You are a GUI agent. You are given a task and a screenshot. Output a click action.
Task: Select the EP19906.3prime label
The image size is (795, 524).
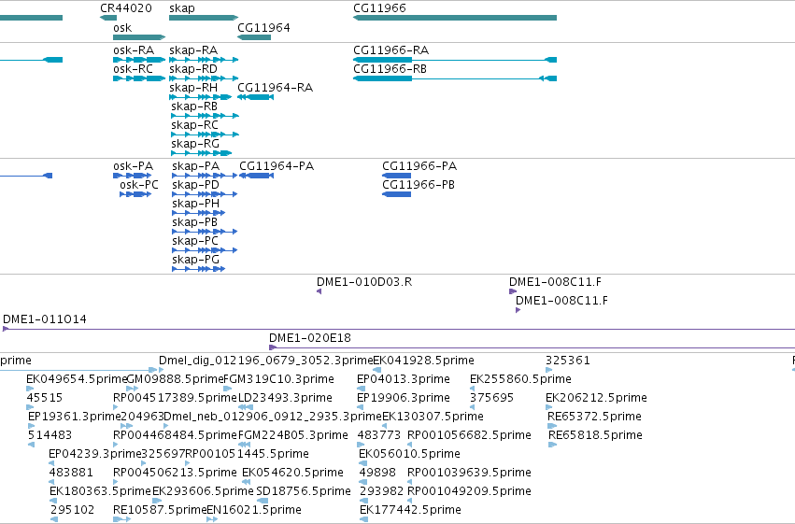coord(404,398)
